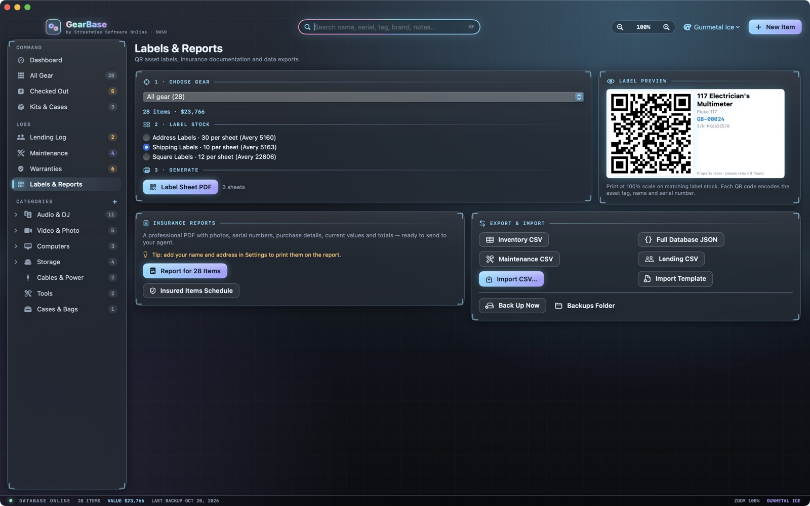Expand the Audio & DJ category
This screenshot has height=506, width=810.
pyautogui.click(x=16, y=215)
